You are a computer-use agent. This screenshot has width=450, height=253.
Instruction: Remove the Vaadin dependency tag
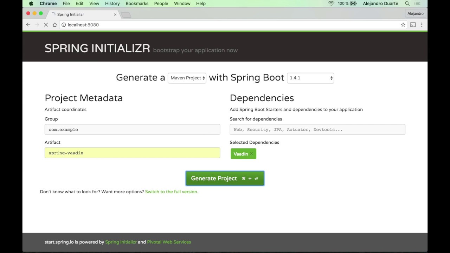251,154
